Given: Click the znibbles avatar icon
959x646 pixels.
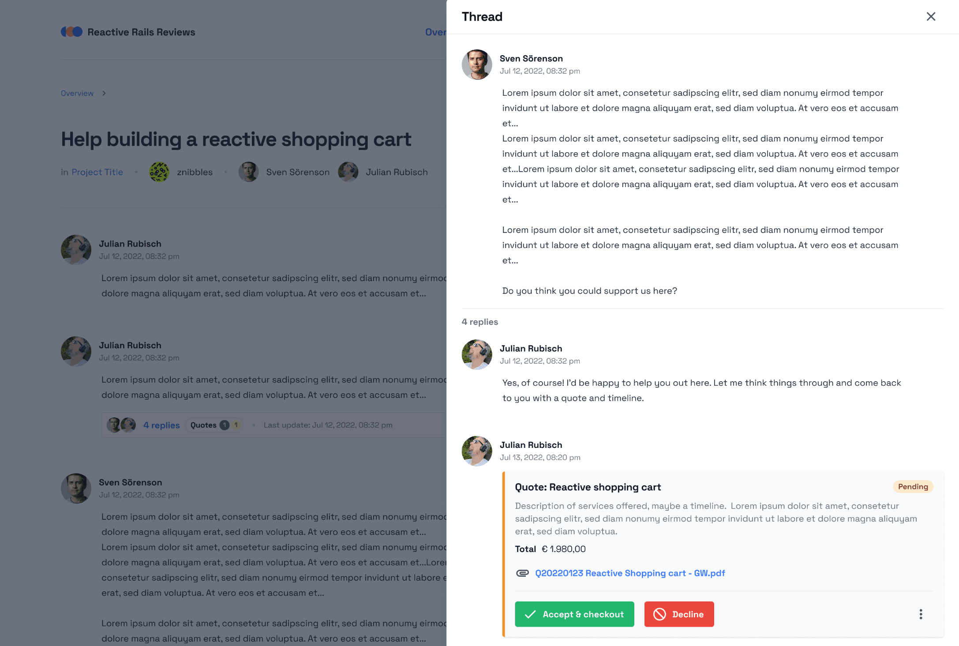Looking at the screenshot, I should click(x=159, y=172).
